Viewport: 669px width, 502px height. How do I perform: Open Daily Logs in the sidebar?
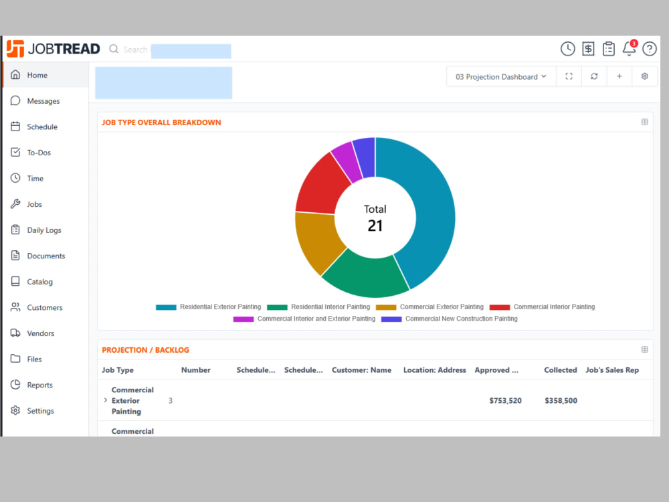45,230
